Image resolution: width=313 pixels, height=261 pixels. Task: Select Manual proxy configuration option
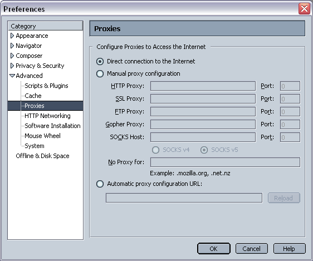click(x=100, y=74)
